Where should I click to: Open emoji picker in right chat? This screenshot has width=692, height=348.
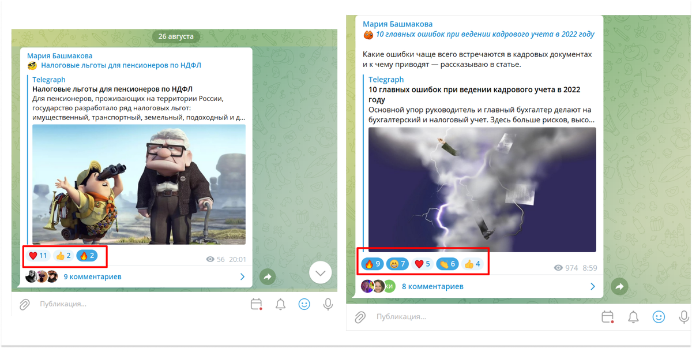(659, 317)
